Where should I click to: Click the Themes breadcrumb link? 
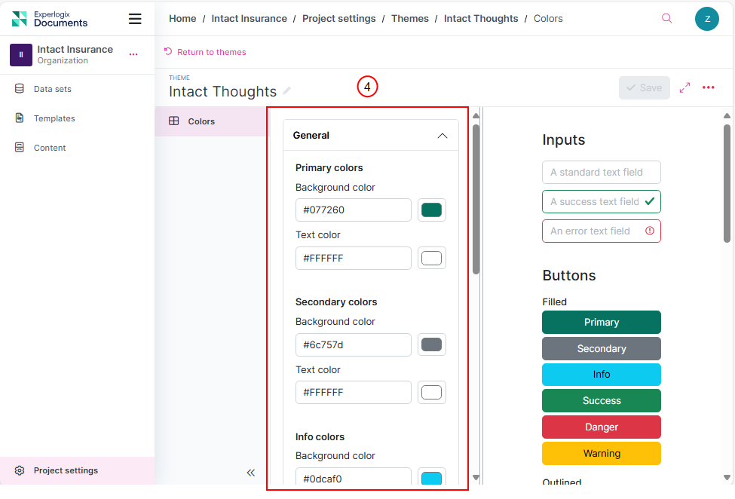click(x=409, y=18)
